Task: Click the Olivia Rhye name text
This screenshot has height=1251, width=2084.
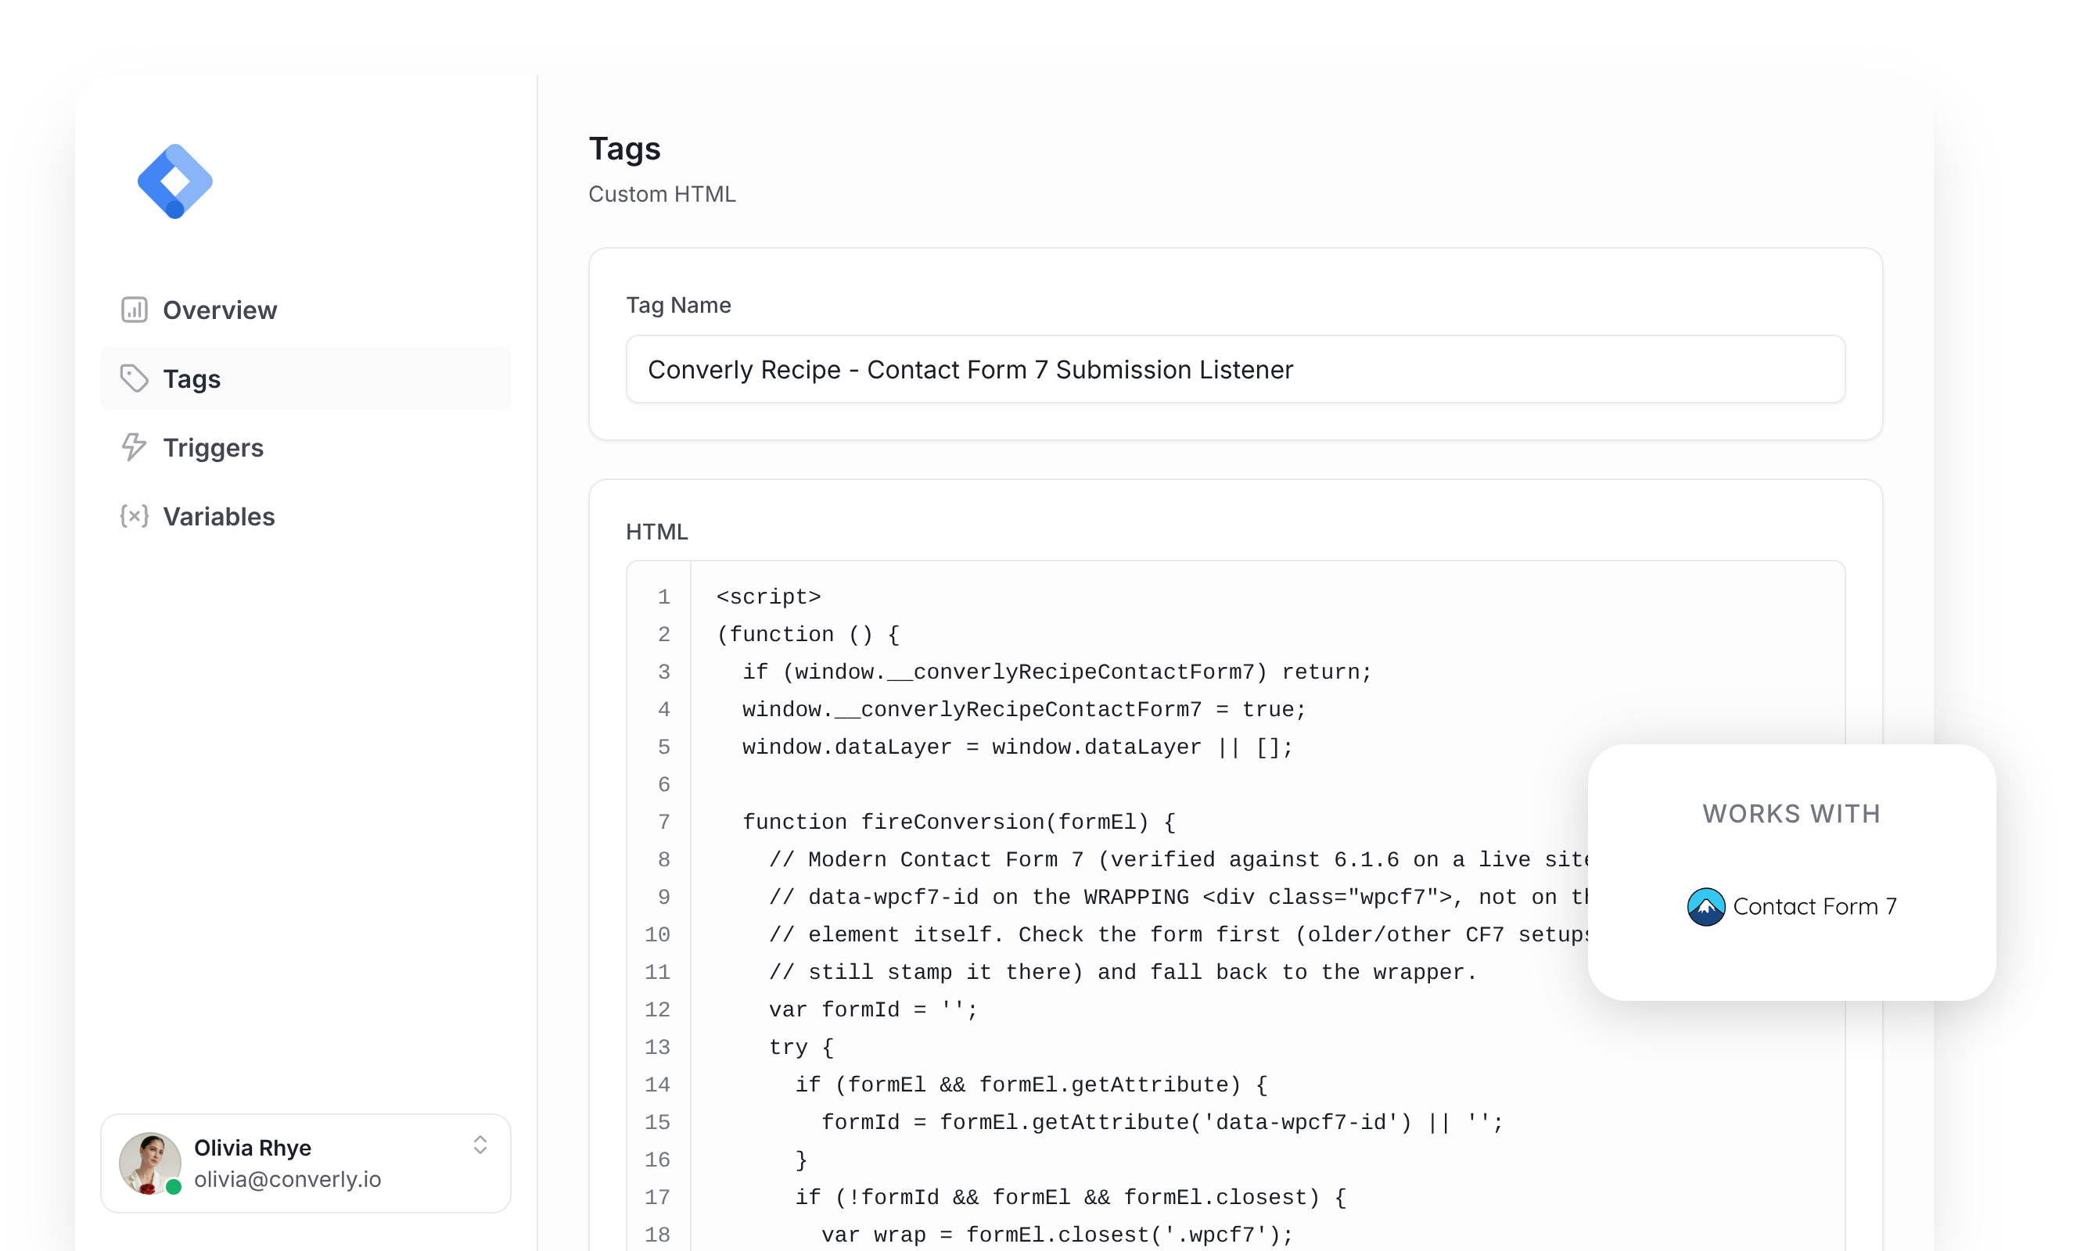Action: tap(252, 1148)
